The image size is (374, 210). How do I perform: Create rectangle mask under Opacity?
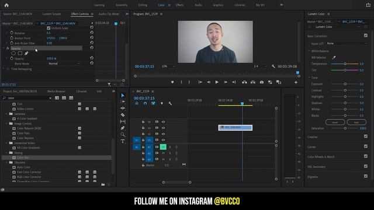coord(20,53)
